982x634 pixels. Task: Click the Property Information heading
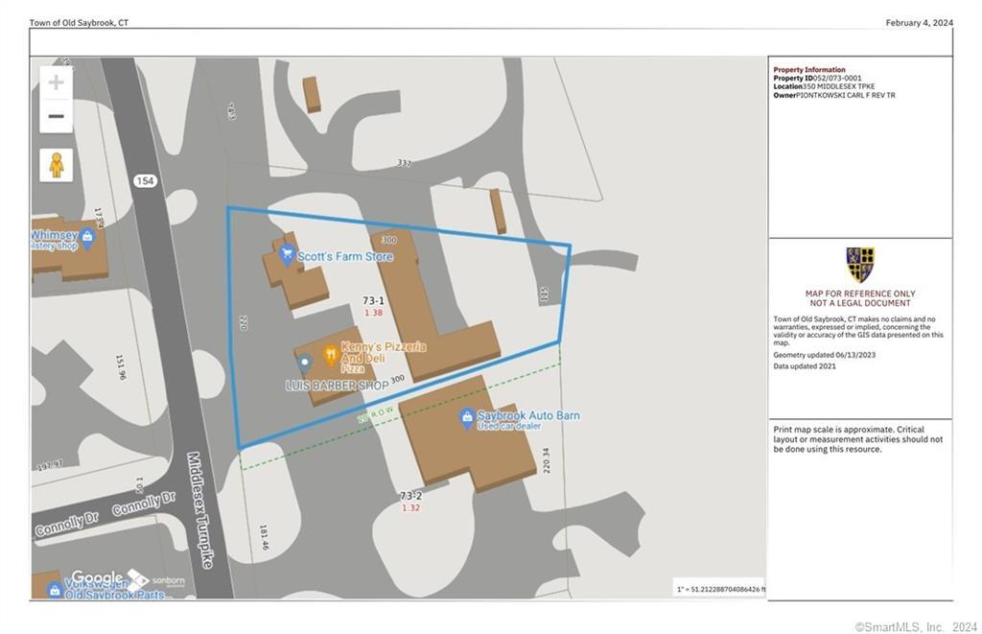click(x=809, y=70)
